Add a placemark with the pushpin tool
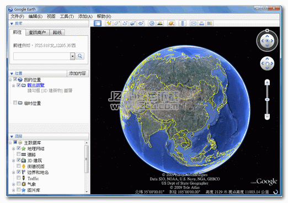 tap(109, 23)
